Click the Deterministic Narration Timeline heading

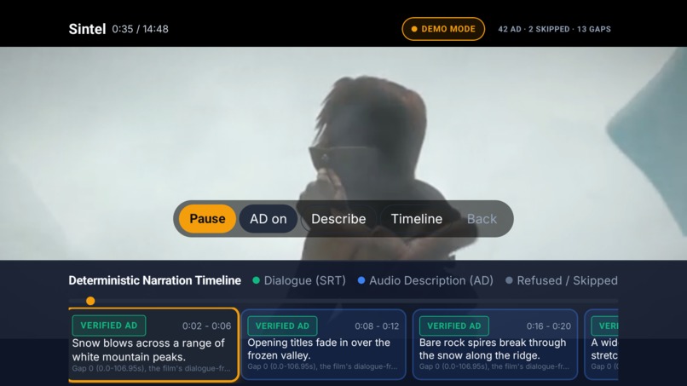(x=154, y=280)
